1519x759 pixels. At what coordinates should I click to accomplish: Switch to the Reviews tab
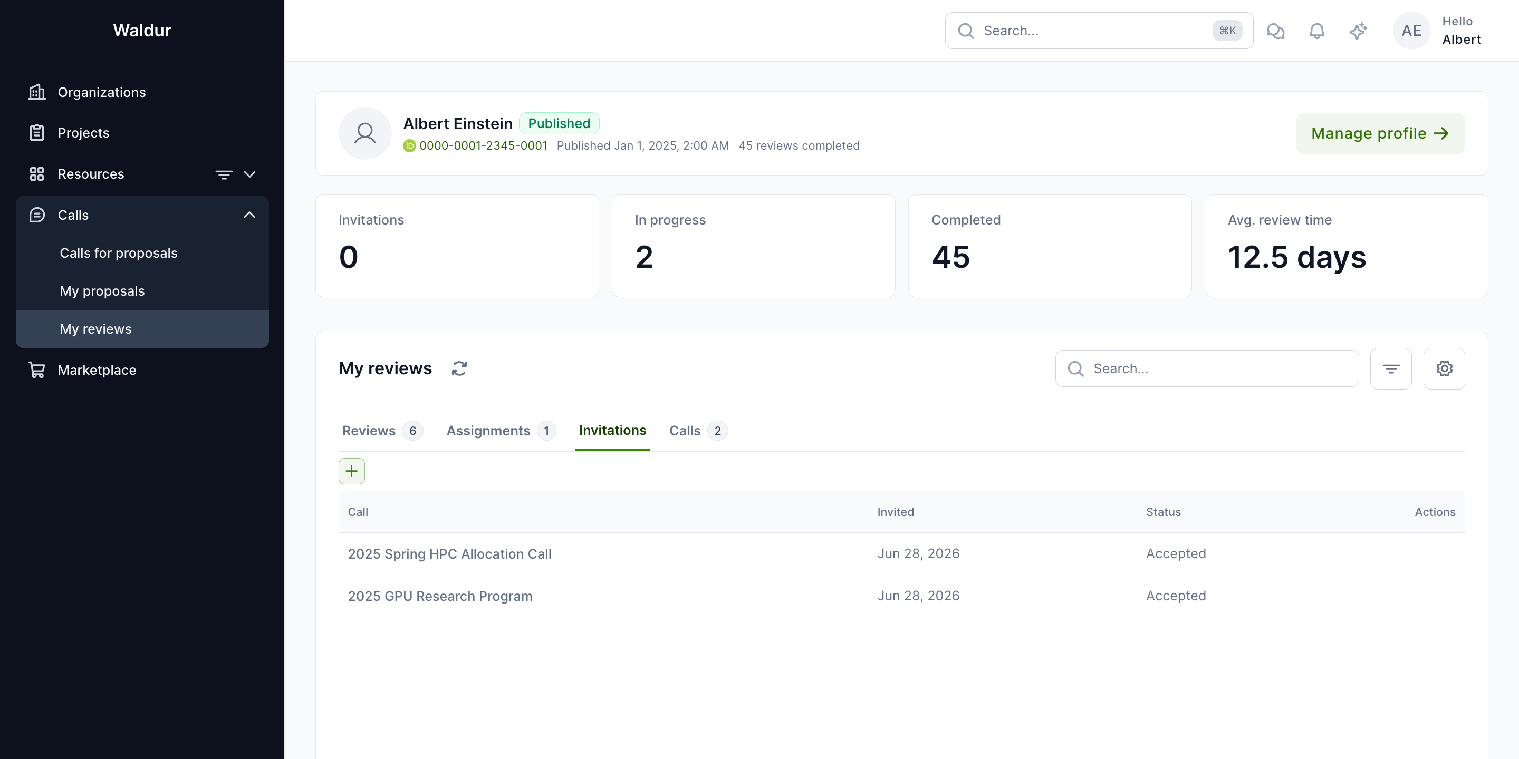382,431
